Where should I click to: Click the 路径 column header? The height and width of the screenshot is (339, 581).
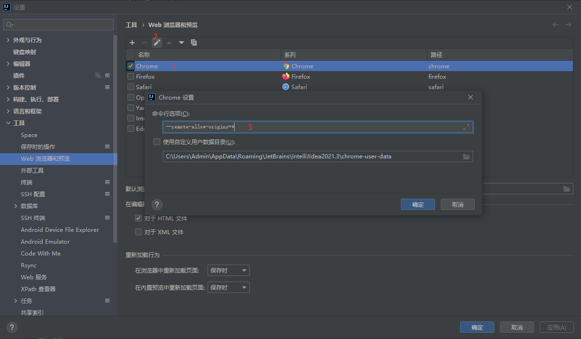tap(499, 55)
